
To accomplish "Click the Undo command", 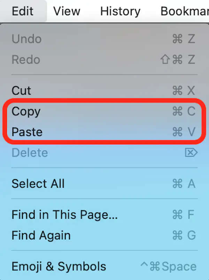I will tap(26, 39).
